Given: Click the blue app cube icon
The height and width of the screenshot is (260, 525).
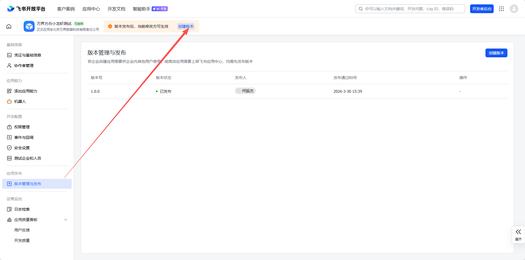Looking at the screenshot, I should coord(29,26).
